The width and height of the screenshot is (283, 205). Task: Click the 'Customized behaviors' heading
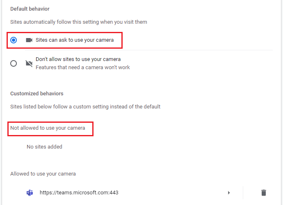tap(37, 94)
